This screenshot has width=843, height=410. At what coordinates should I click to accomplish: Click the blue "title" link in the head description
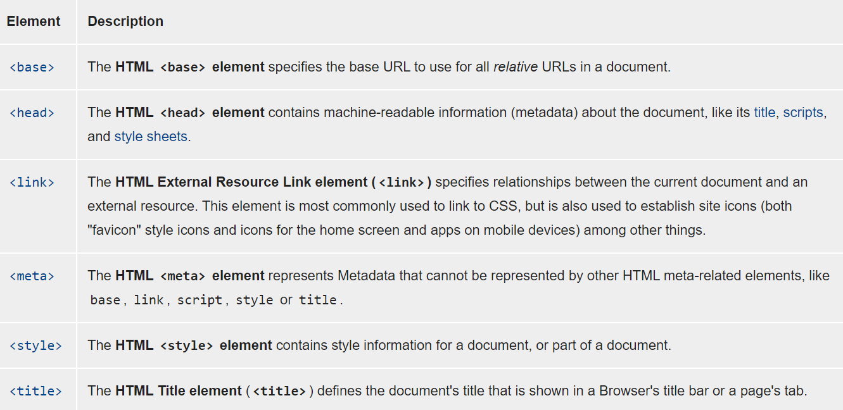(764, 113)
